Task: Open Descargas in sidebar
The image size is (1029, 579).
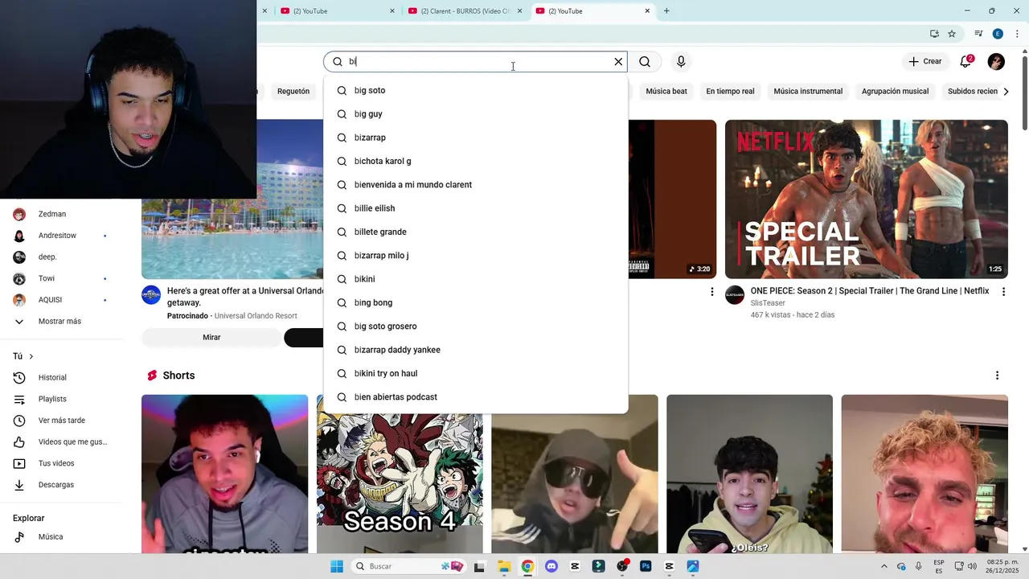Action: [x=60, y=485]
